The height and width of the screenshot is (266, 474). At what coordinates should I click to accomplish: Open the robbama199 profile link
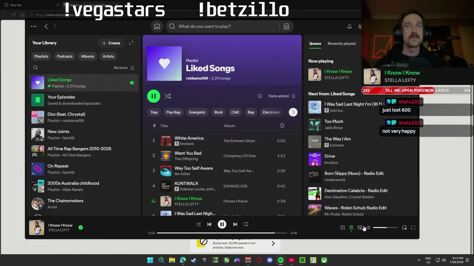point(197,78)
